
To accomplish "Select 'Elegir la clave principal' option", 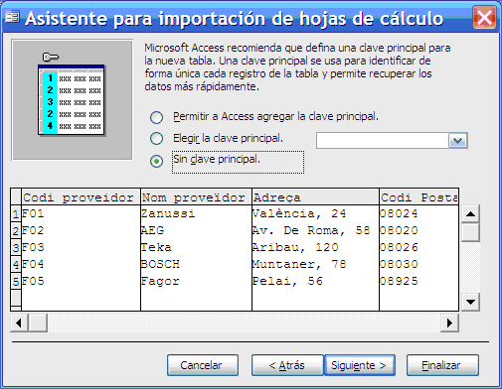I will (157, 138).
